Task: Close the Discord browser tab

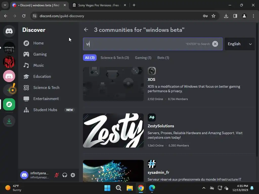Action: tap(65, 5)
